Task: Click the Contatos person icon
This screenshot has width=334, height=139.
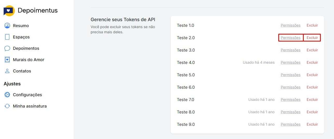Action: click(x=7, y=71)
